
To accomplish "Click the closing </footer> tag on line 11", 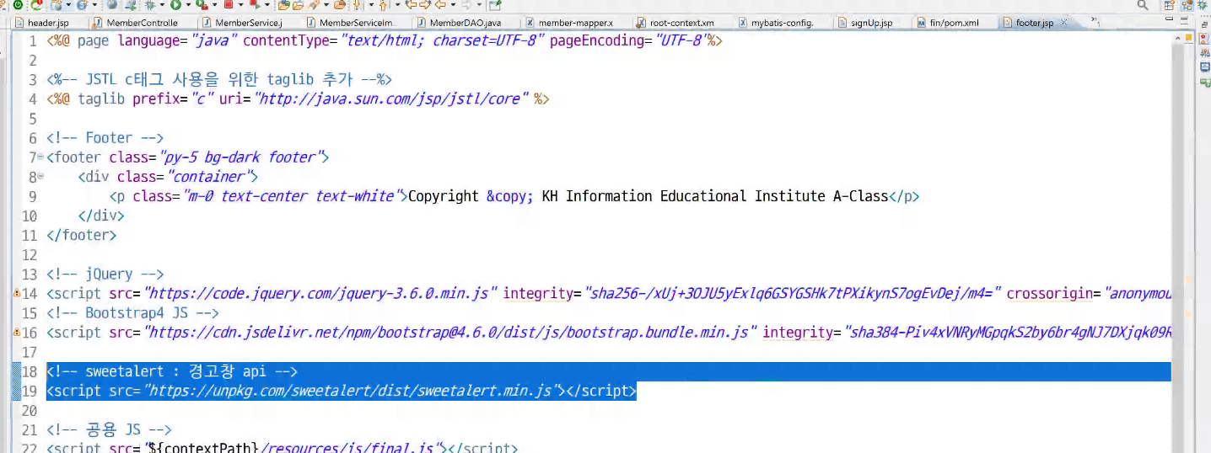I will click(x=82, y=236).
